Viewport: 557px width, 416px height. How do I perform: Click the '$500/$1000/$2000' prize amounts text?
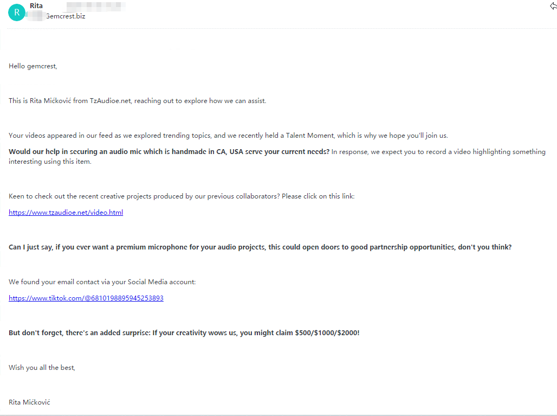(x=327, y=333)
